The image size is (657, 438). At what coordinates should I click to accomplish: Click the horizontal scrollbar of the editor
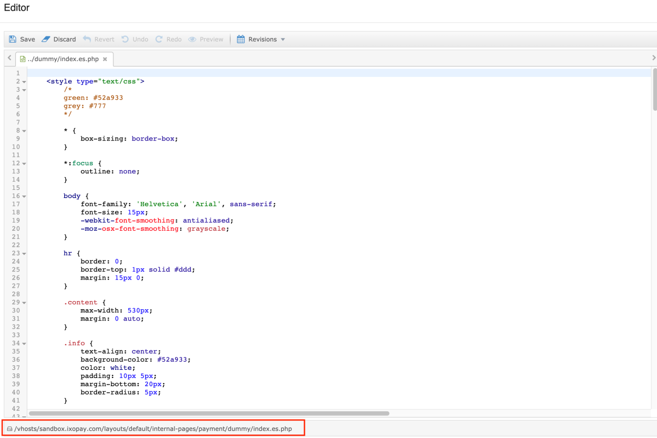click(x=209, y=413)
